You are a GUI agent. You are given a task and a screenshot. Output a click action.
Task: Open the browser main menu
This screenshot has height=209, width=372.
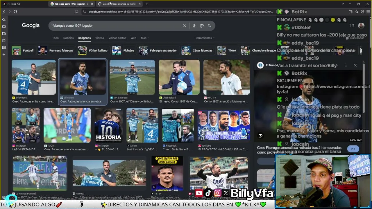pyautogui.click(x=368, y=12)
